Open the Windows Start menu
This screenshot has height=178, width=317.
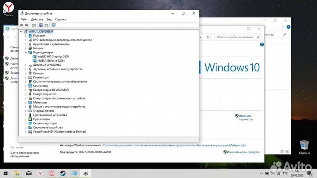coord(6,173)
